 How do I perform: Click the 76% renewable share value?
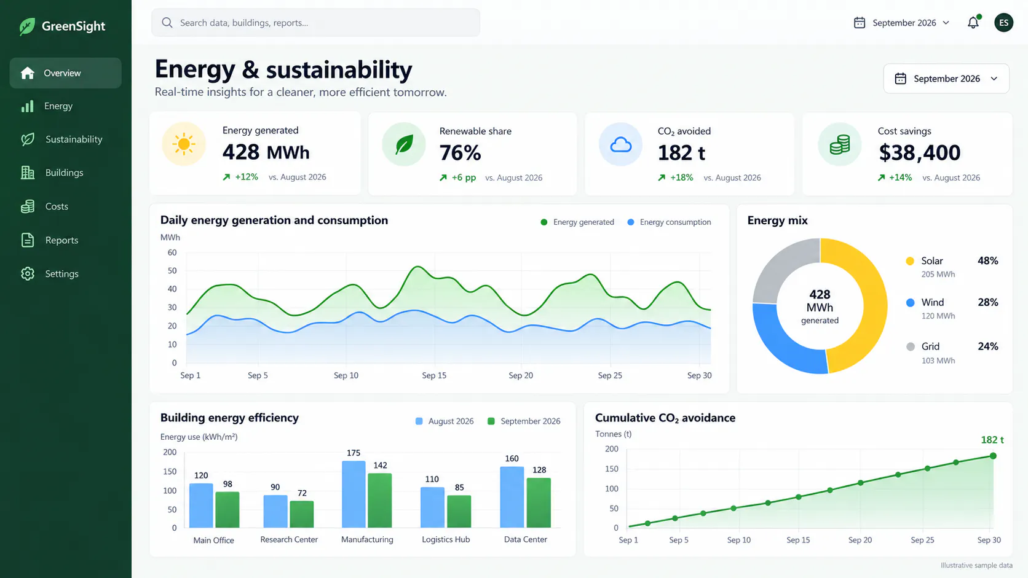tap(460, 153)
